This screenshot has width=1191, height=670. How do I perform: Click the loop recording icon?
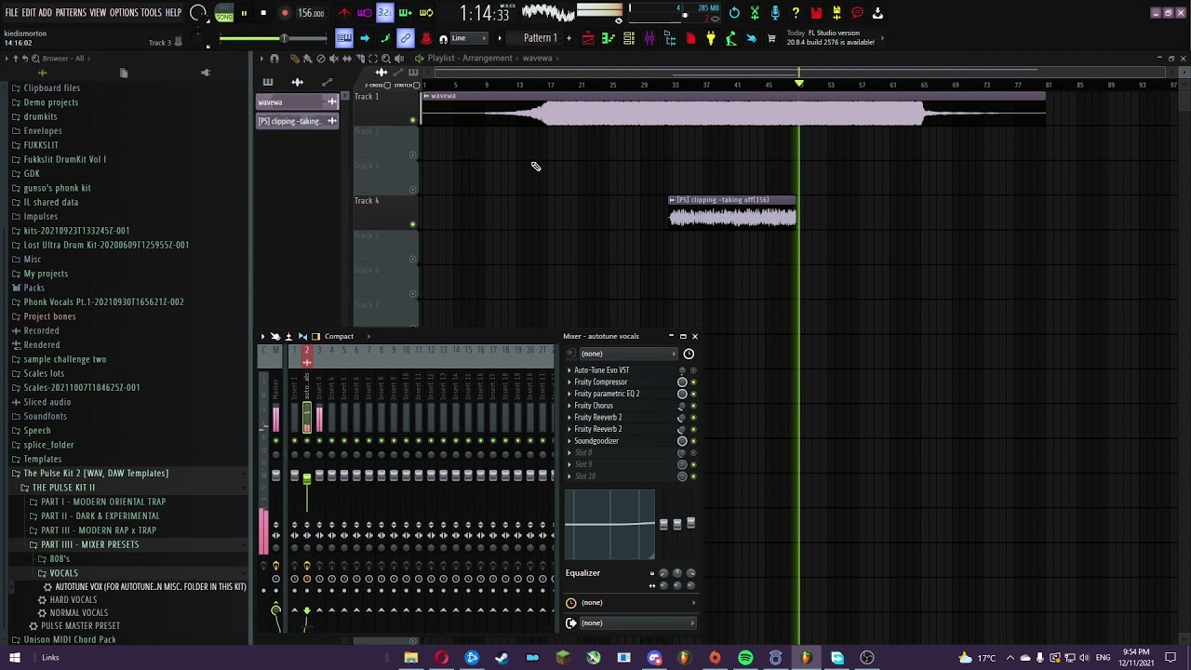click(426, 13)
